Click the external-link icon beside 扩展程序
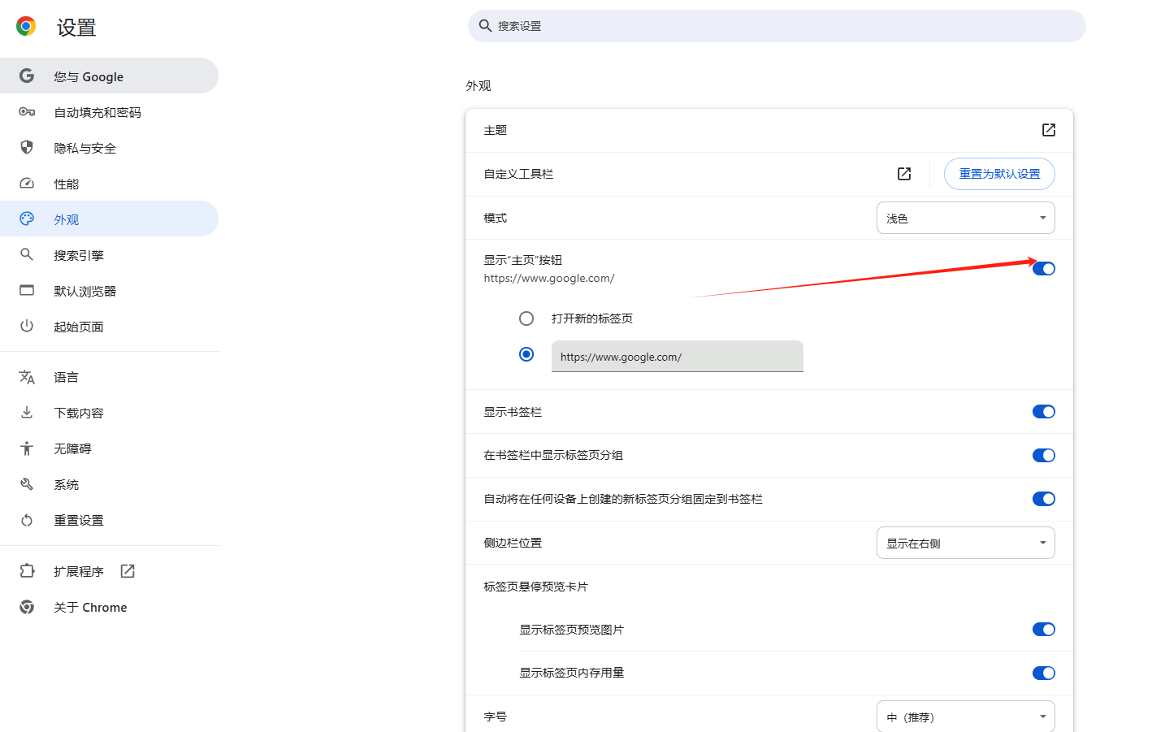Viewport: 1152px width, 732px height. (128, 571)
